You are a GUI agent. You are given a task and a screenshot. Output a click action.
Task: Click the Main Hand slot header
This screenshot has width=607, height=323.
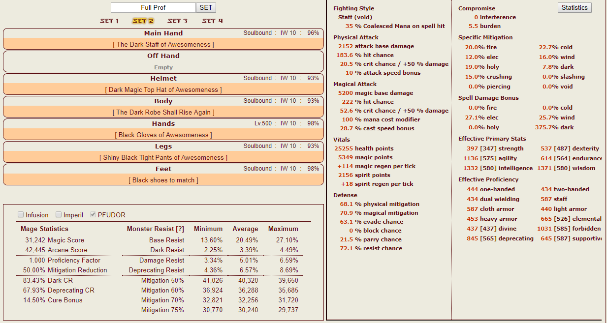(163, 33)
